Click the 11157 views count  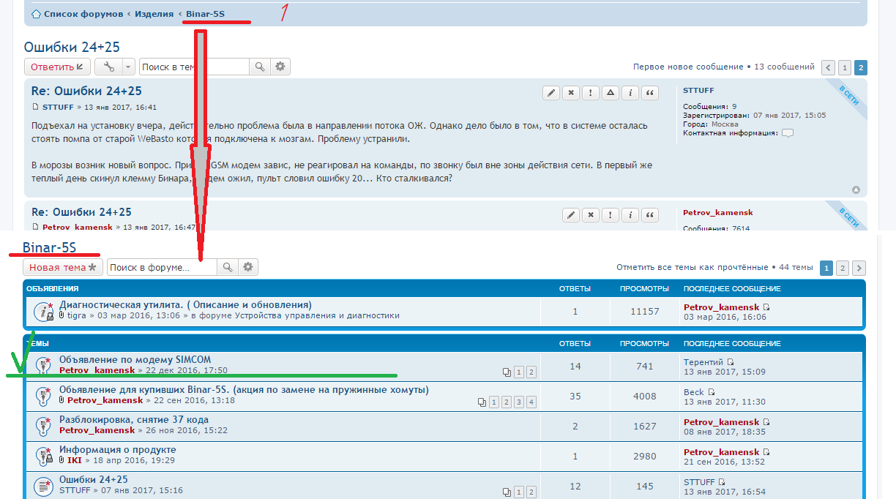644,311
